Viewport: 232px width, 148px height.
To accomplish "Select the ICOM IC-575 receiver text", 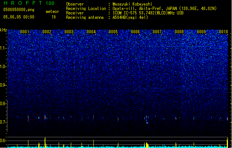I will pos(148,13).
